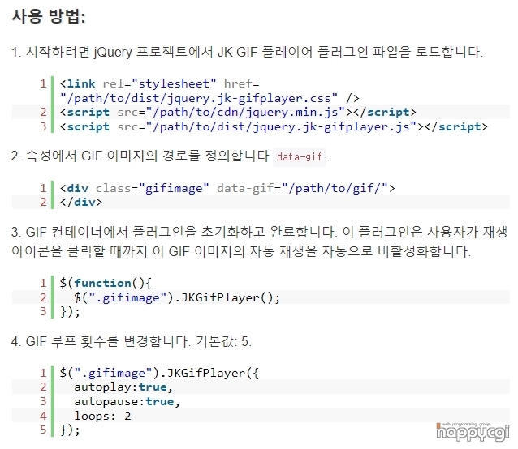This screenshot has height=449, width=518.
Task: Click the '$(".gifimage").JKGifPlayer({' code line
Action: pyautogui.click(x=159, y=373)
